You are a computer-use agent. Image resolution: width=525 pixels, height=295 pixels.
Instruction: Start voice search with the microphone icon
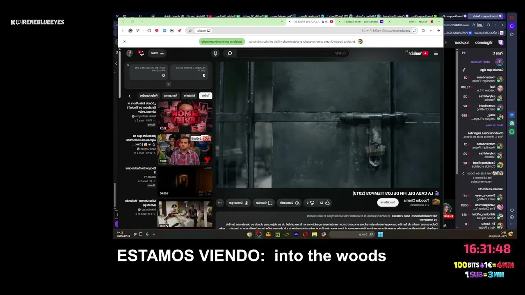pyautogui.click(x=215, y=53)
